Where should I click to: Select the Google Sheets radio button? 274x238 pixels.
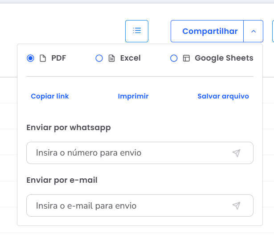pyautogui.click(x=174, y=58)
